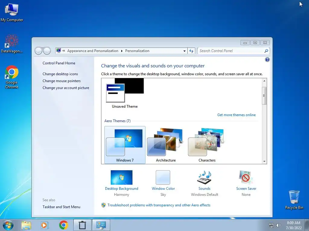This screenshot has height=231, width=309.
Task: Open Change your account picture link
Action: (65, 88)
